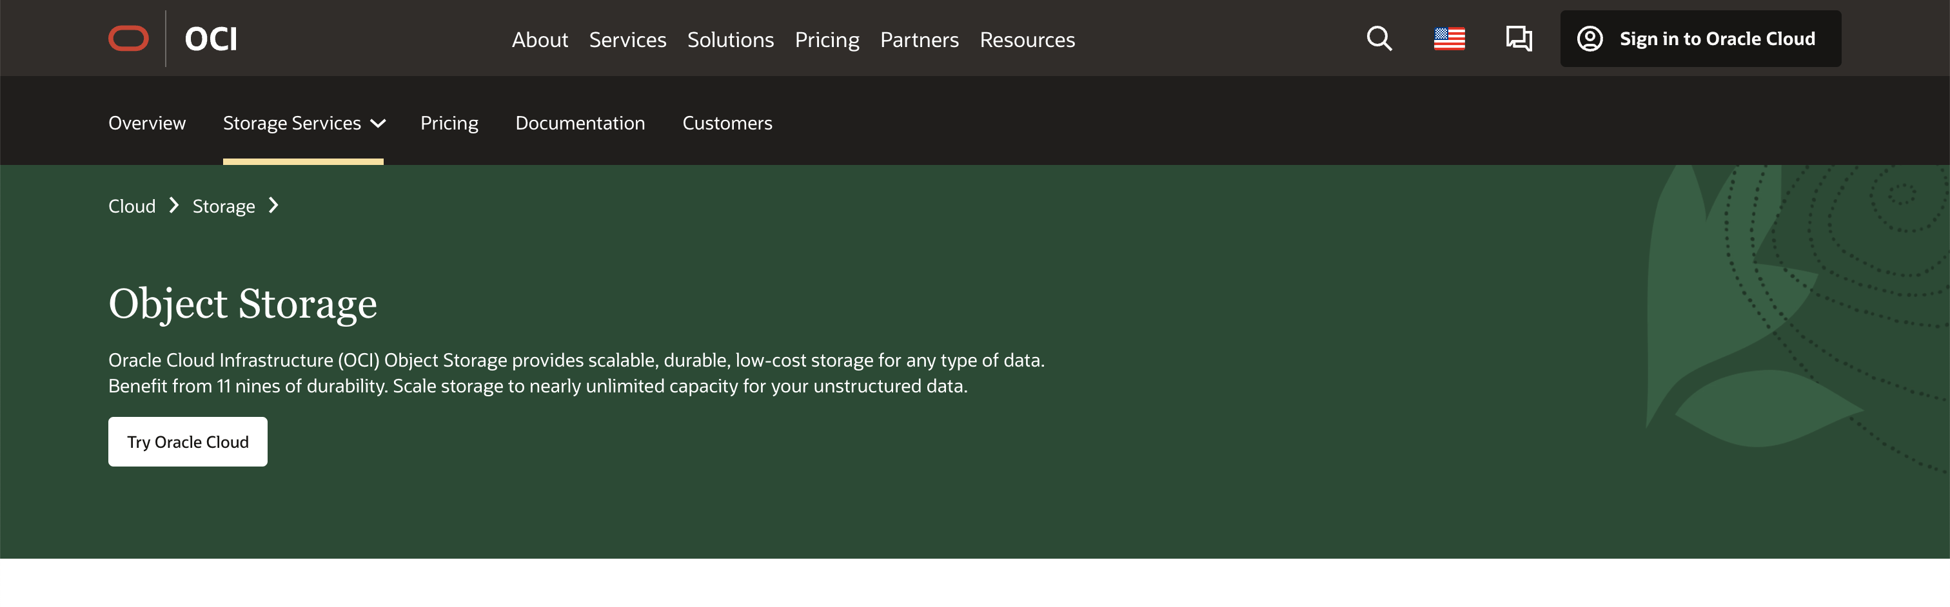Open the top navigation Pricing menu
This screenshot has height=607, width=1950.
[827, 39]
